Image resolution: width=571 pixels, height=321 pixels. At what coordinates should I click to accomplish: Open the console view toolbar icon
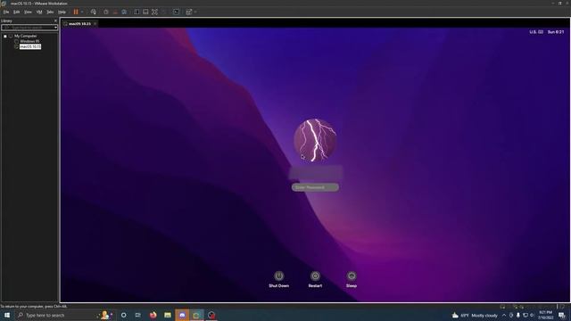pyautogui.click(x=176, y=12)
